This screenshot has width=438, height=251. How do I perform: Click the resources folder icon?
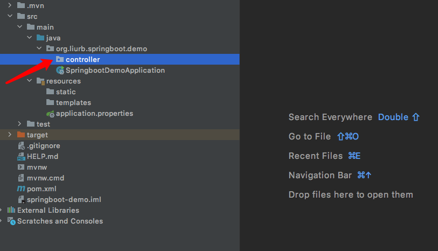[x=40, y=81]
